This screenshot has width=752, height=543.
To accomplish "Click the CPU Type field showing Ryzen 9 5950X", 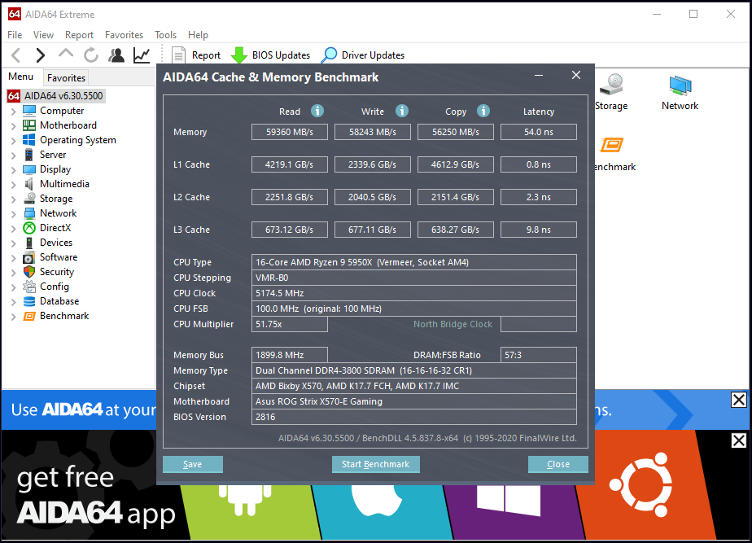I will point(414,262).
